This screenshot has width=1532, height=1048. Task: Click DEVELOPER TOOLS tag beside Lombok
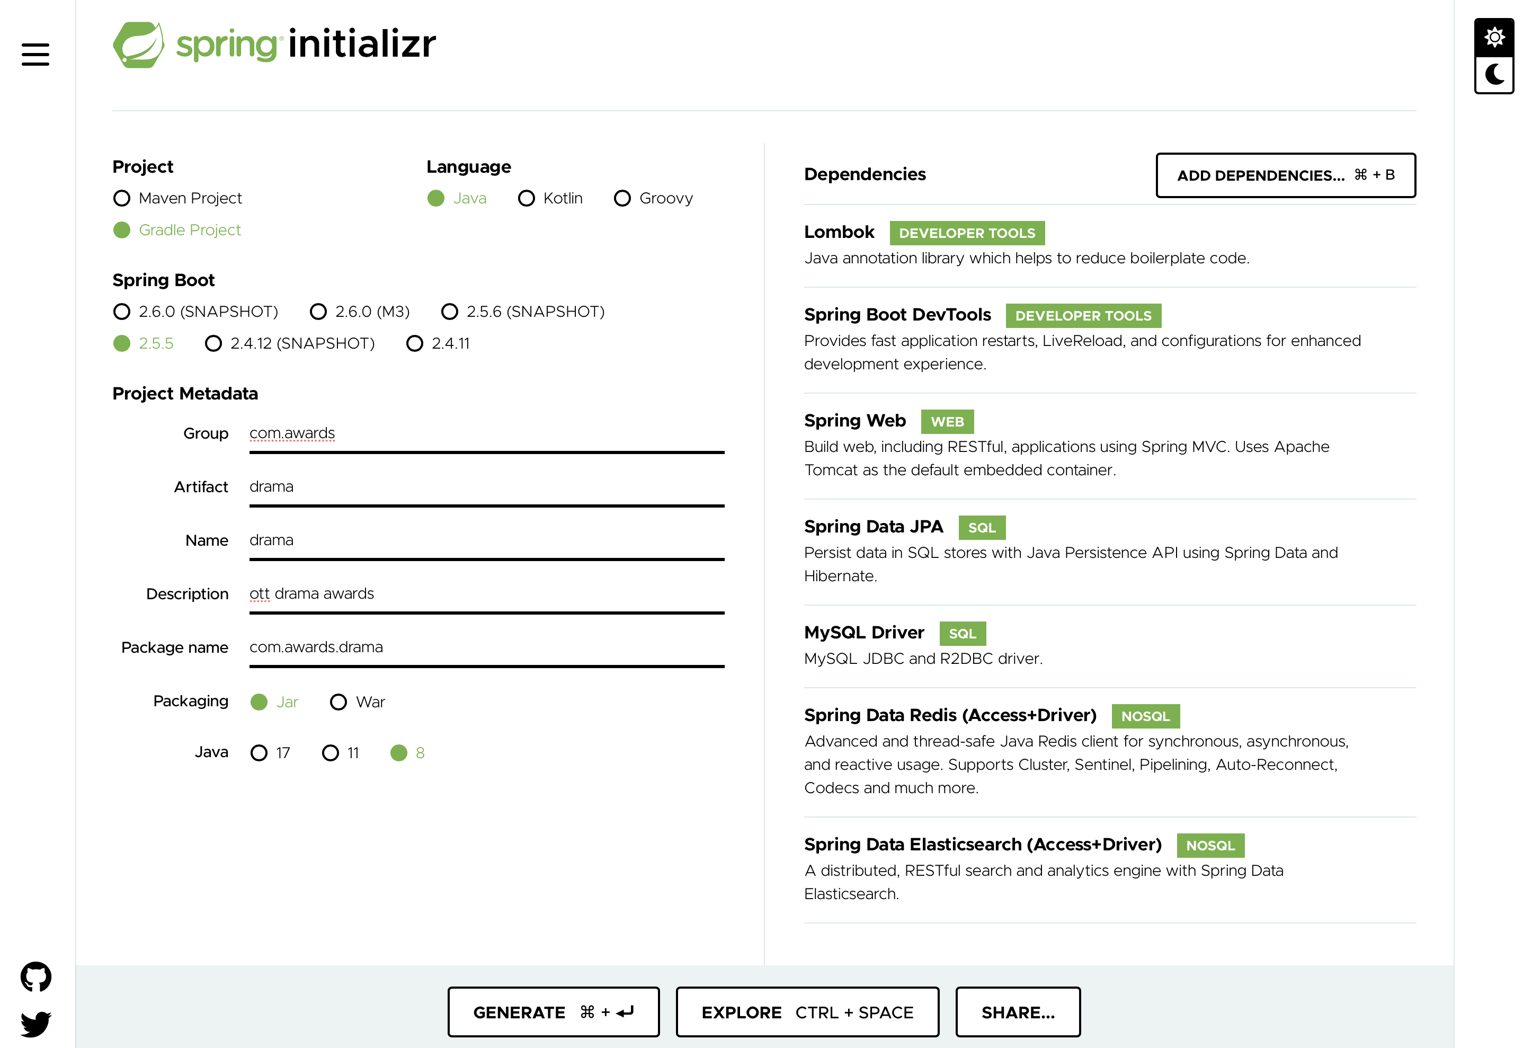point(967,233)
